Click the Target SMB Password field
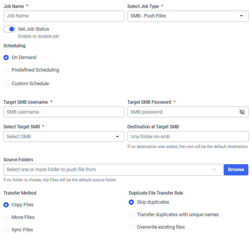 click(182, 112)
